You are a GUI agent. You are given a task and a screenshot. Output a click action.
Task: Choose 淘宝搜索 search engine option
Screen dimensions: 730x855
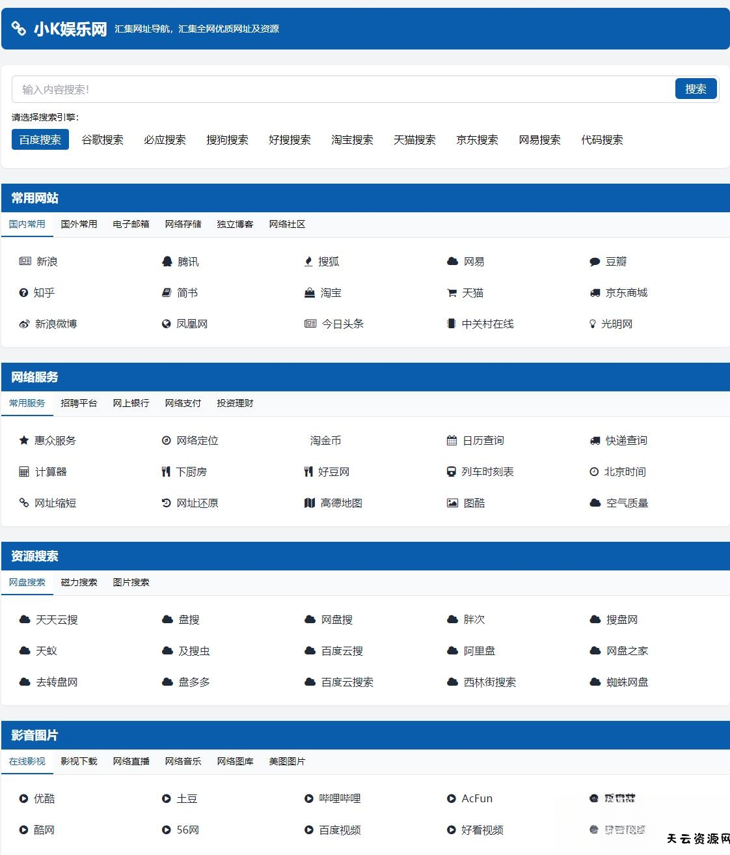(352, 140)
